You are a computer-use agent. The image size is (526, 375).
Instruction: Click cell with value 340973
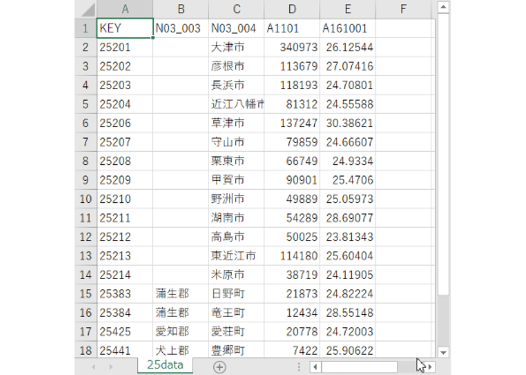(292, 47)
